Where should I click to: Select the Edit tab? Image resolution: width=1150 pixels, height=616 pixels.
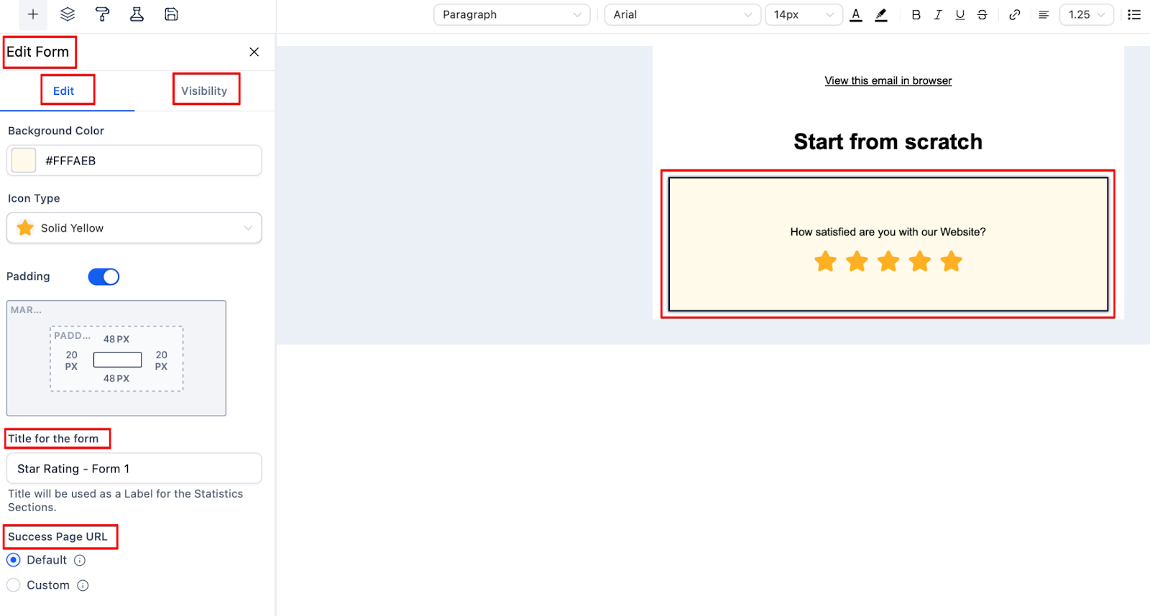63,91
